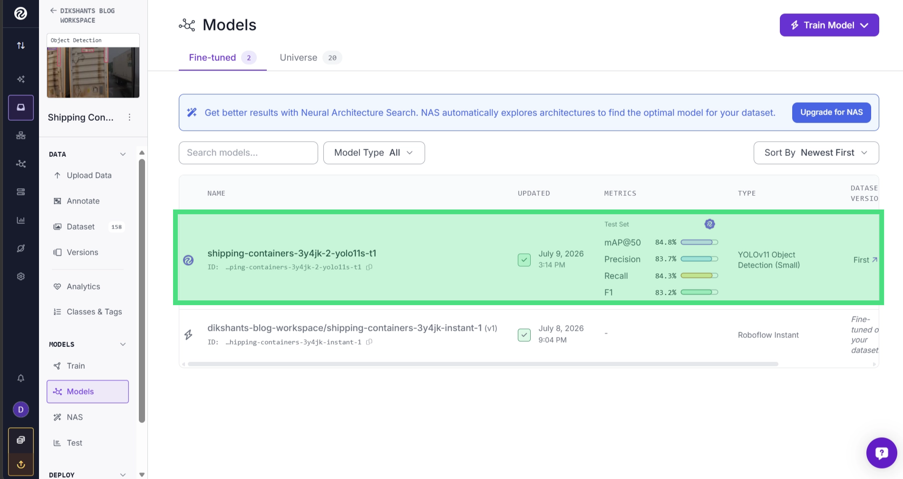Click the July 9, 2026 updated date

[561, 254]
